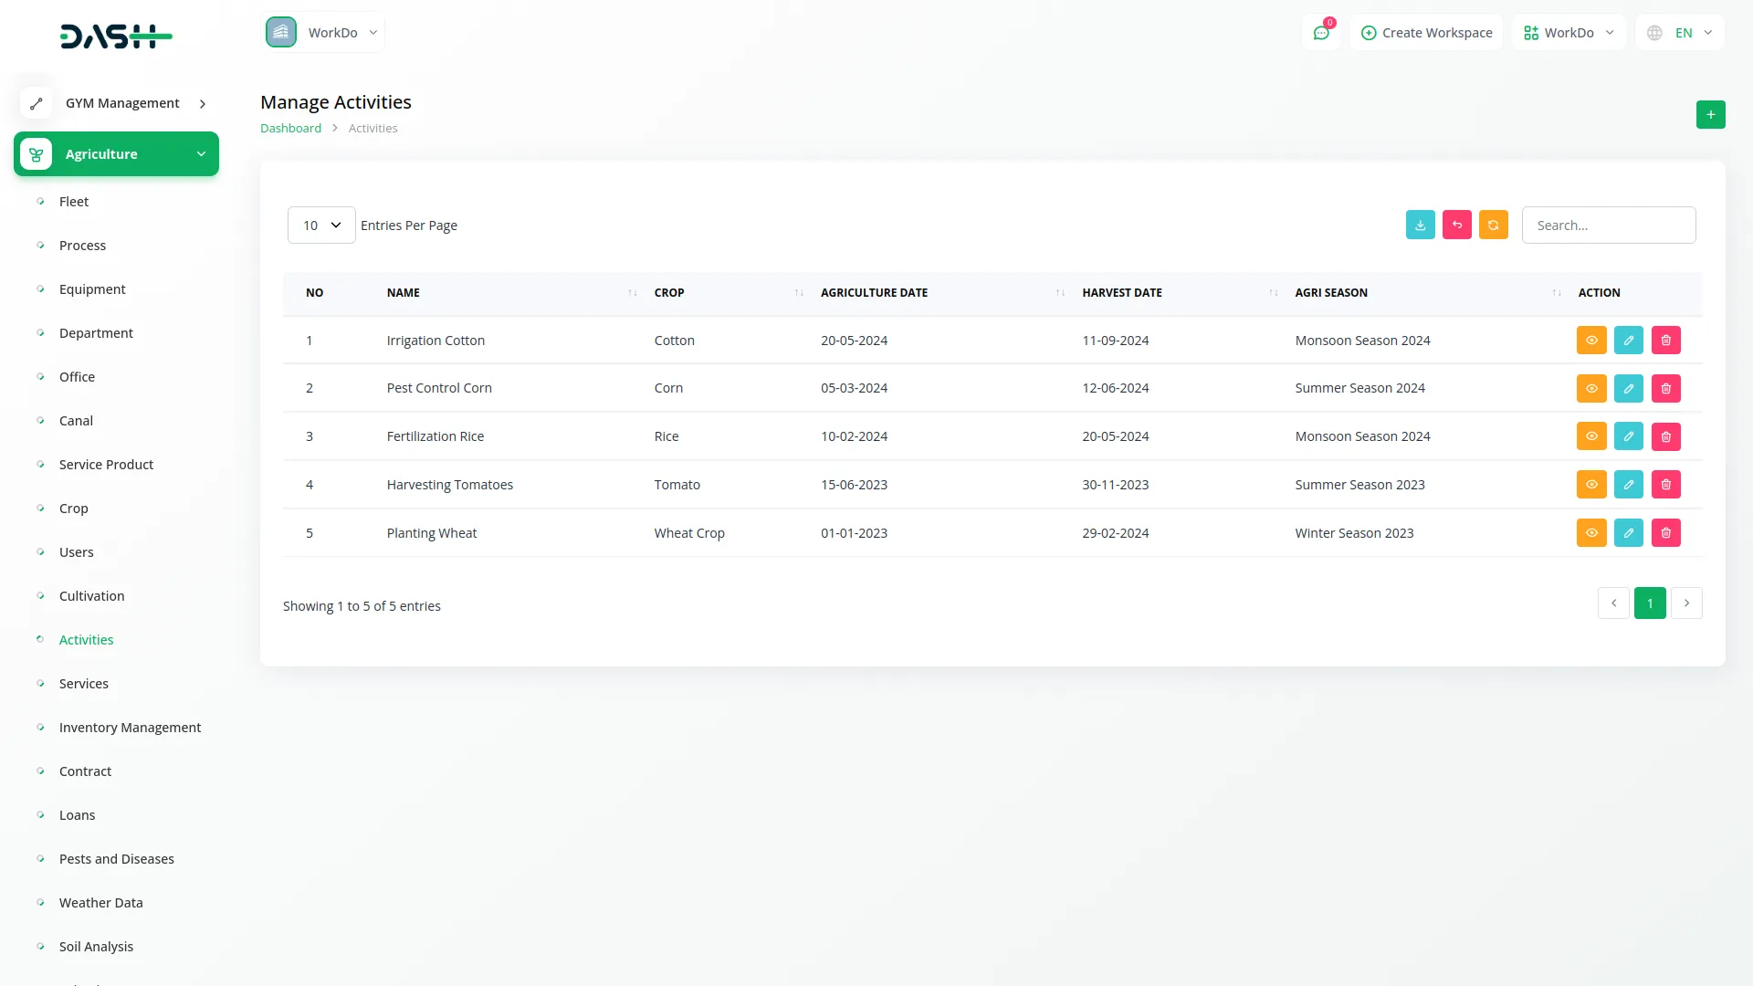
Task: Click the blue download export icon
Action: pyautogui.click(x=1420, y=226)
